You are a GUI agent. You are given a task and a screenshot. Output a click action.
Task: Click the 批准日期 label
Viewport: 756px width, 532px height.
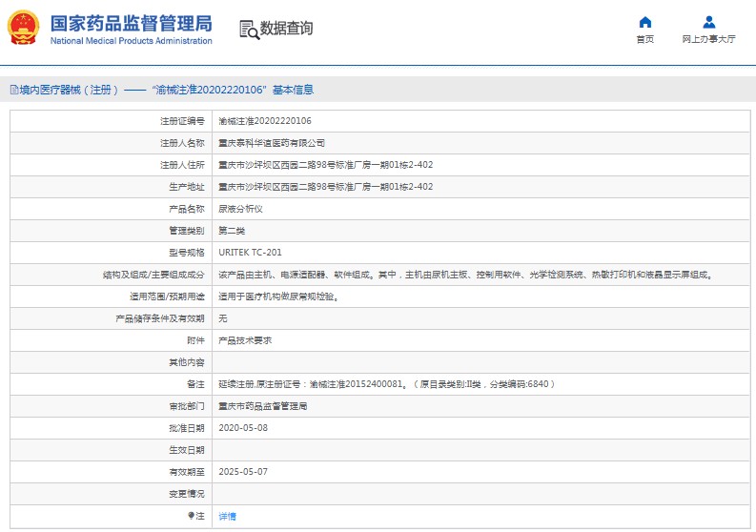[x=187, y=428]
